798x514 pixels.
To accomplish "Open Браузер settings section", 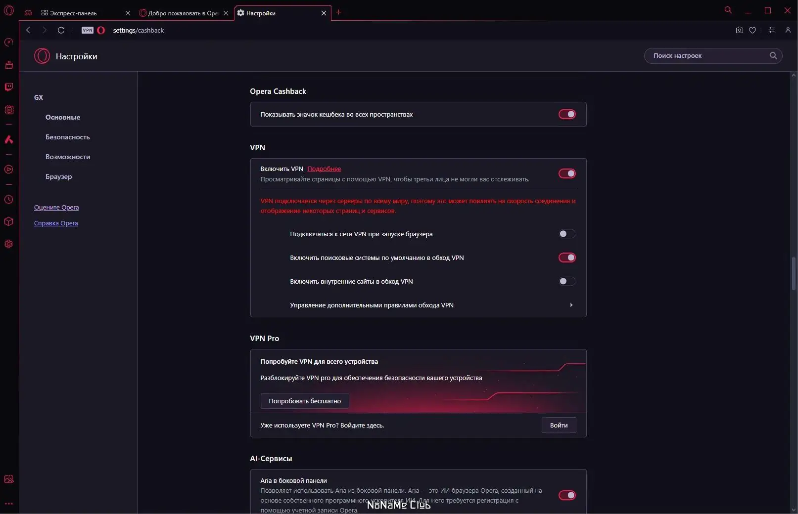I will [x=58, y=176].
